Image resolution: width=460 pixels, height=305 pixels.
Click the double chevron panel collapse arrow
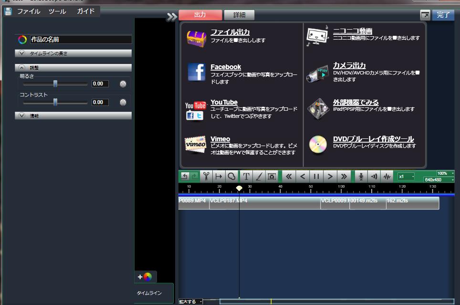tap(172, 17)
